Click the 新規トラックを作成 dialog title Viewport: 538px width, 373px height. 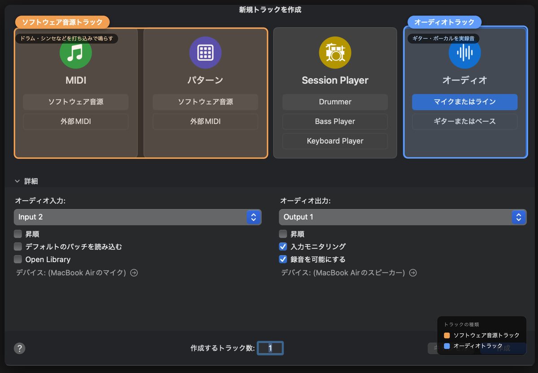point(270,9)
